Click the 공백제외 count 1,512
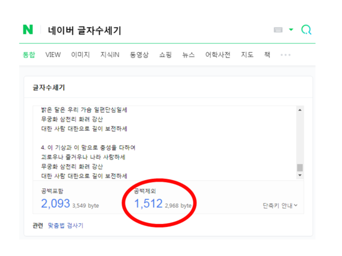 (148, 204)
